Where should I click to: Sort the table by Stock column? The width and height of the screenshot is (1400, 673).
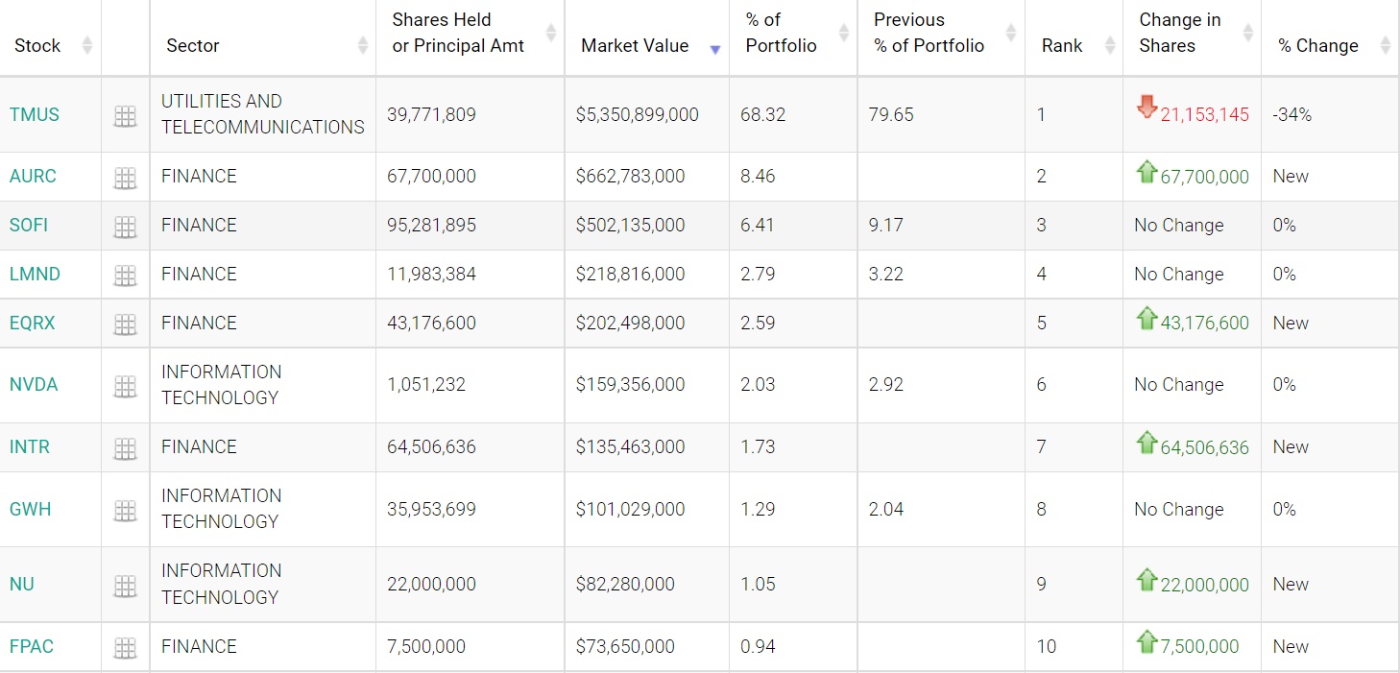pos(37,45)
